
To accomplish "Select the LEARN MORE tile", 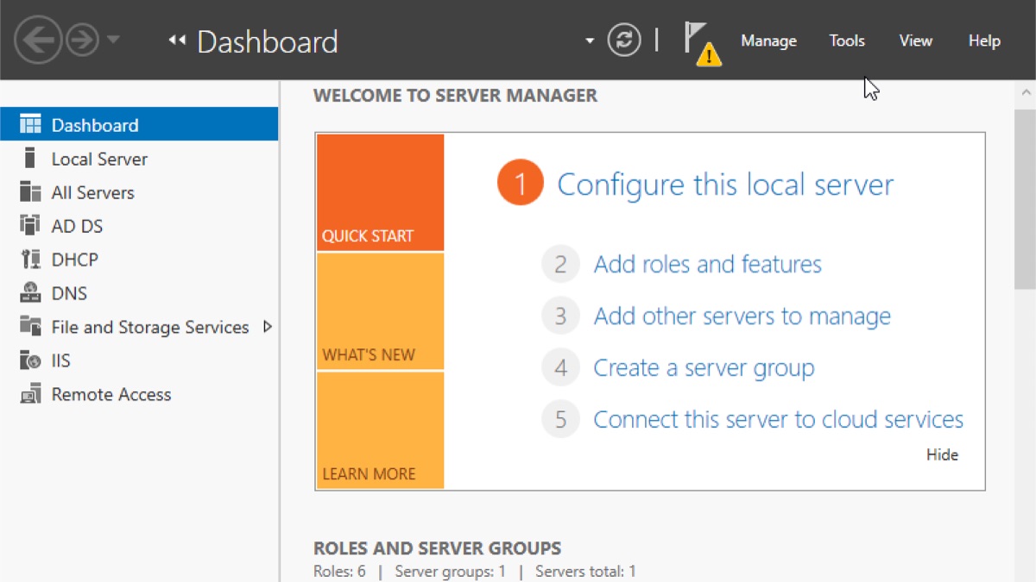I will point(380,430).
